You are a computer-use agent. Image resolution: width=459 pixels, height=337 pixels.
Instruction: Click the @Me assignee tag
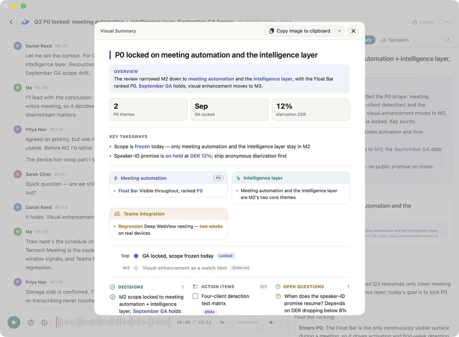pyautogui.click(x=209, y=312)
